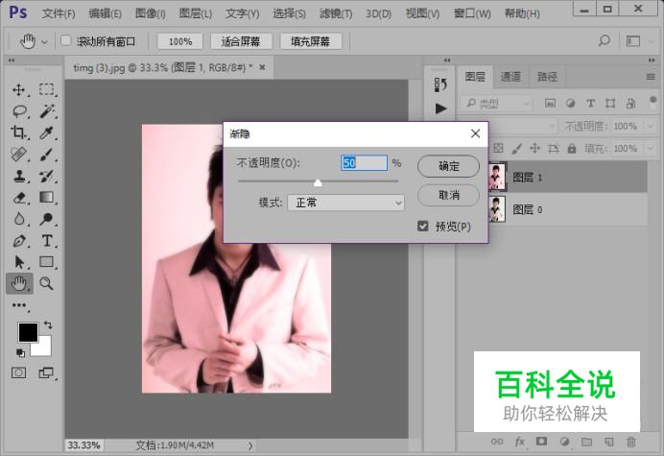Screen dimensions: 664x456
Task: Change the screen mode
Action: point(46,372)
